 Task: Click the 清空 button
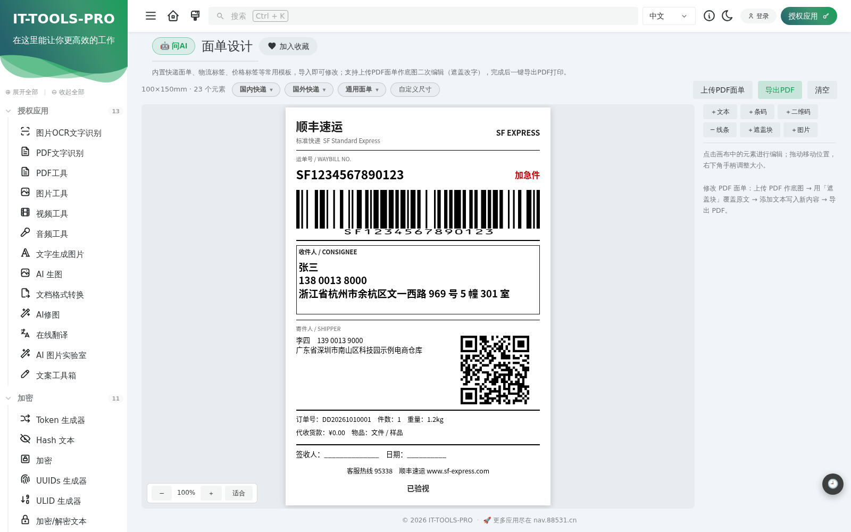(x=822, y=90)
